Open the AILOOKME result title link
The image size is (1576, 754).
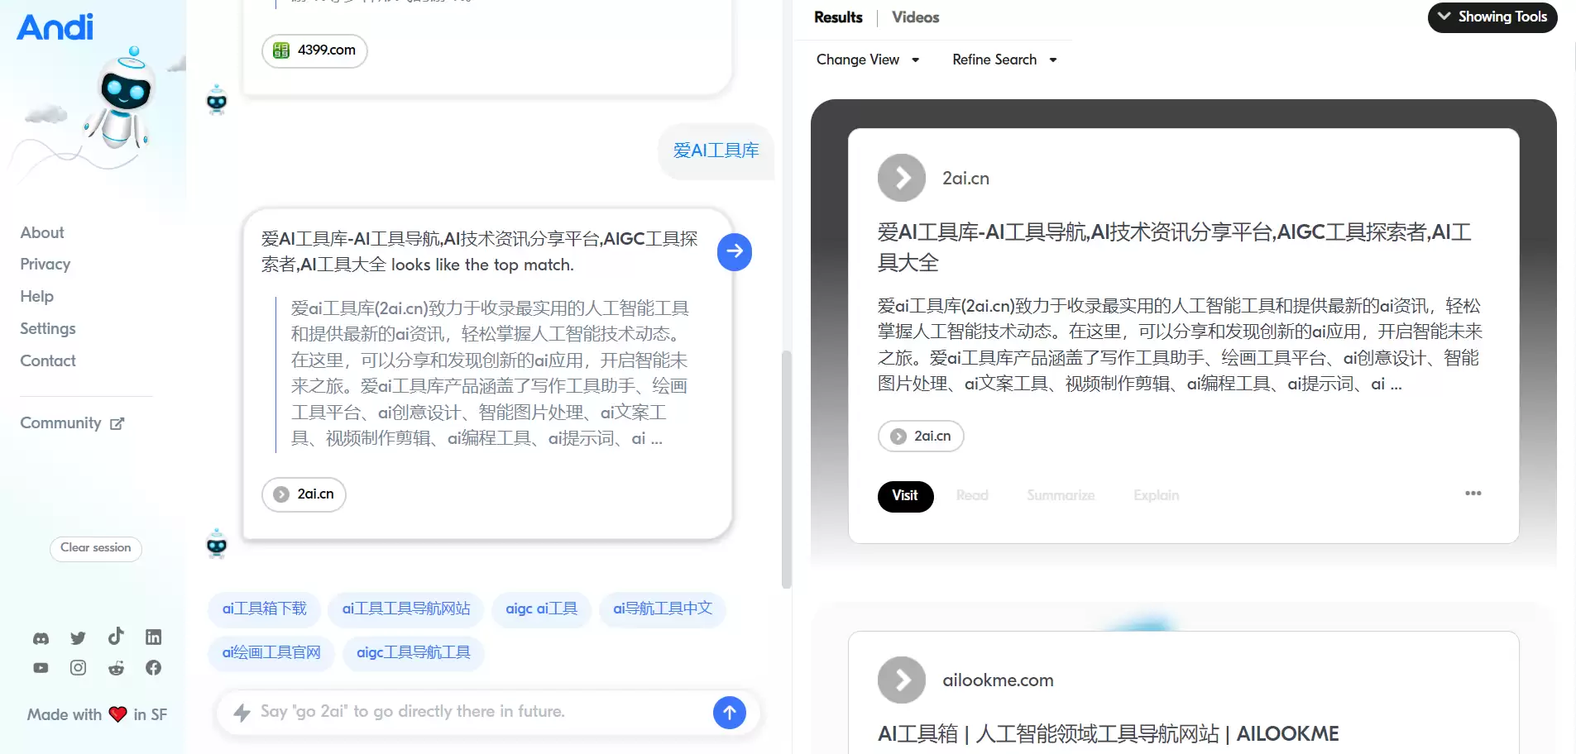pyautogui.click(x=1109, y=734)
